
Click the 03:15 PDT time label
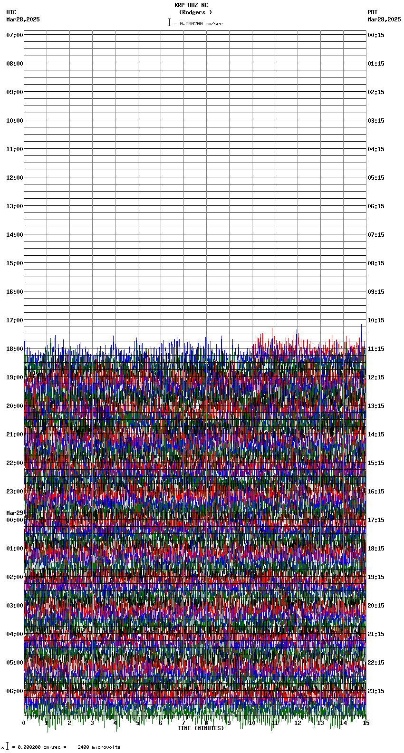pyautogui.click(x=376, y=121)
